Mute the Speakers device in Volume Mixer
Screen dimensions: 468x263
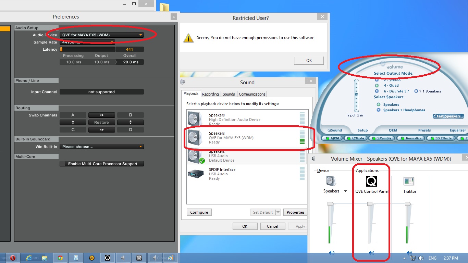click(x=332, y=253)
